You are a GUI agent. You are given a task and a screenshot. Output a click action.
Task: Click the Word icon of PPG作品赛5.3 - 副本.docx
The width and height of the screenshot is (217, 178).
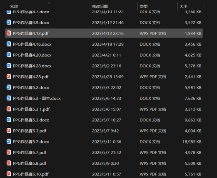pyautogui.click(x=9, y=98)
